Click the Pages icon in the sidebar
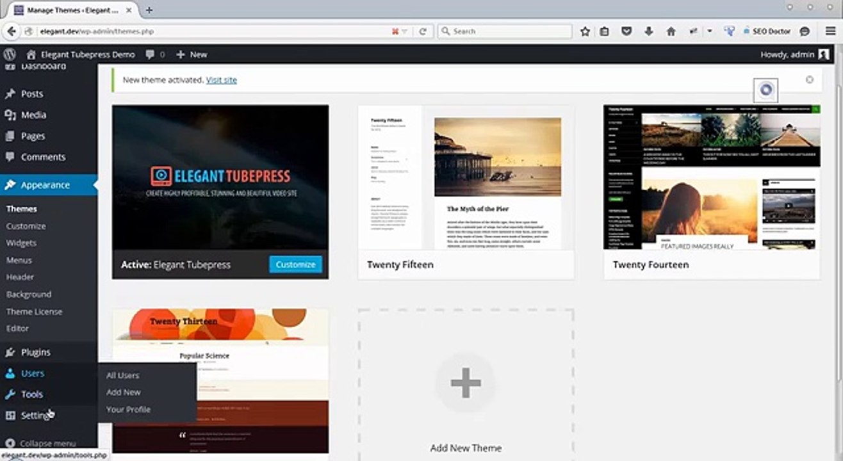Screen dimensions: 843x461 click(10, 136)
